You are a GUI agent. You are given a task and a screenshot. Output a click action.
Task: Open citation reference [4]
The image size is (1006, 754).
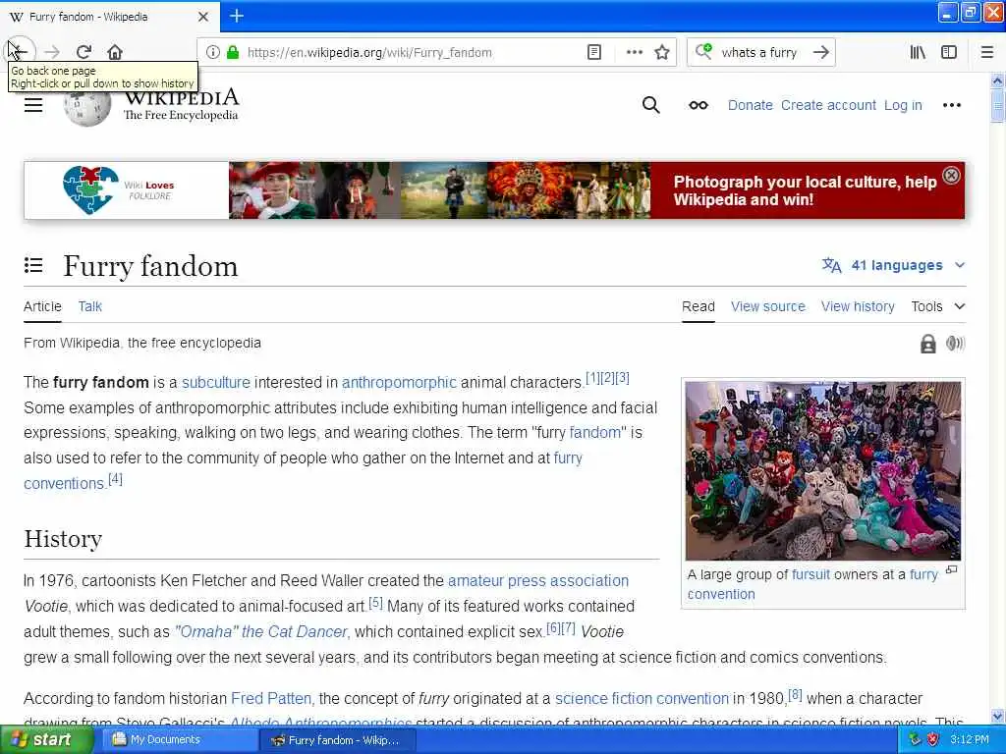[116, 479]
